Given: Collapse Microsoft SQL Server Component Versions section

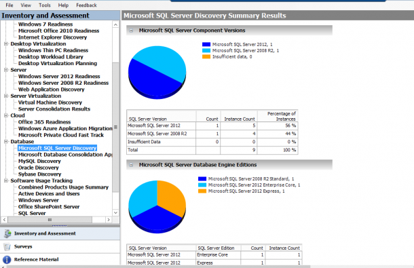Looking at the screenshot, I should 131,31.
